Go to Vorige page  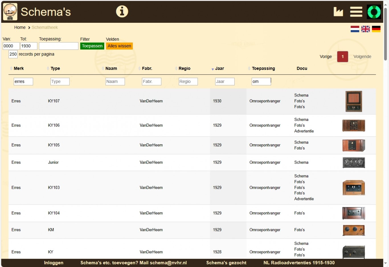point(326,57)
